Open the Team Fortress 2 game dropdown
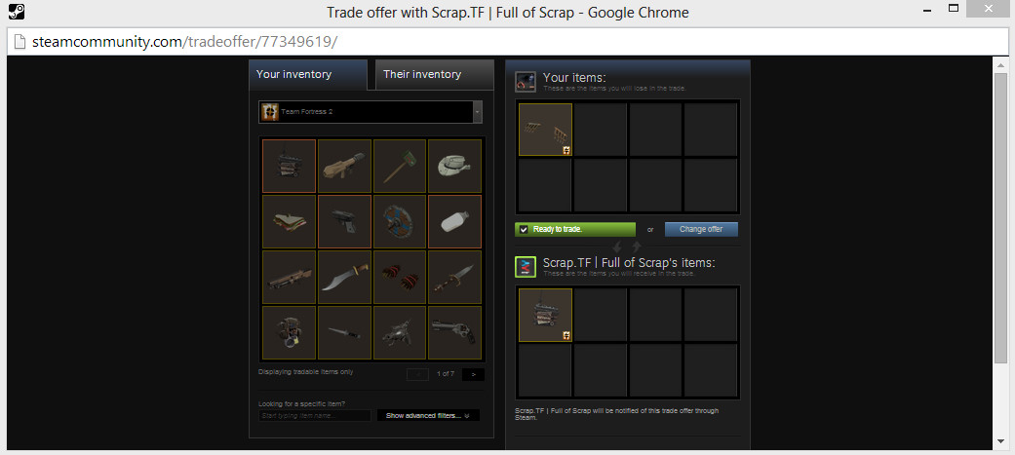This screenshot has height=455, width=1015. (371, 111)
